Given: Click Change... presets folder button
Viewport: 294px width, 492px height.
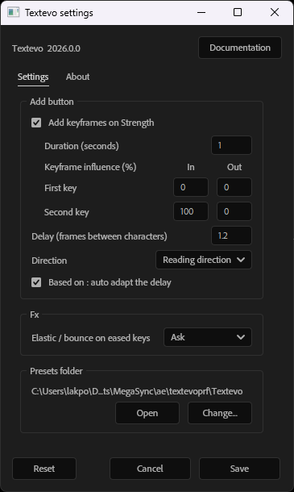Looking at the screenshot, I should (x=220, y=413).
